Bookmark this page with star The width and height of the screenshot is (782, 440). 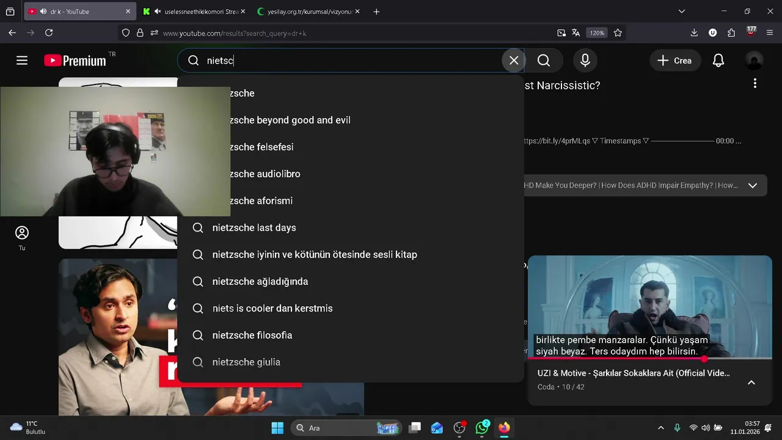pos(618,33)
